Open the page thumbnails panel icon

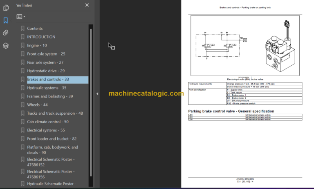pyautogui.click(x=6, y=8)
